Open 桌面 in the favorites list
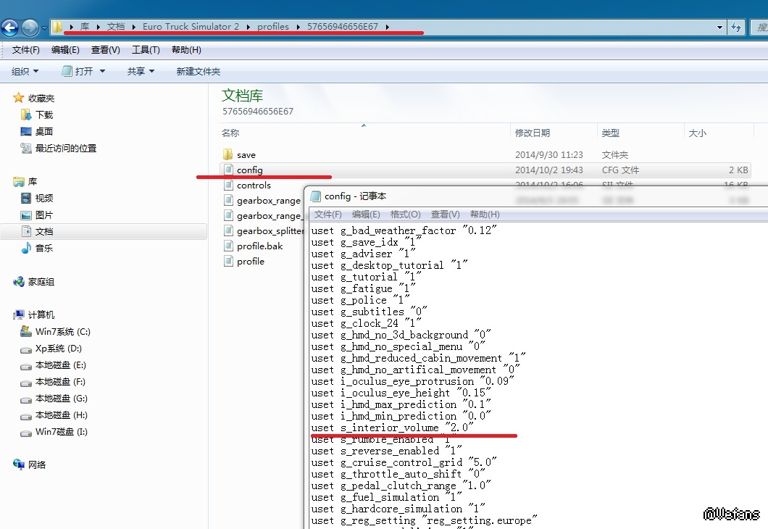The width and height of the screenshot is (768, 529). click(44, 131)
